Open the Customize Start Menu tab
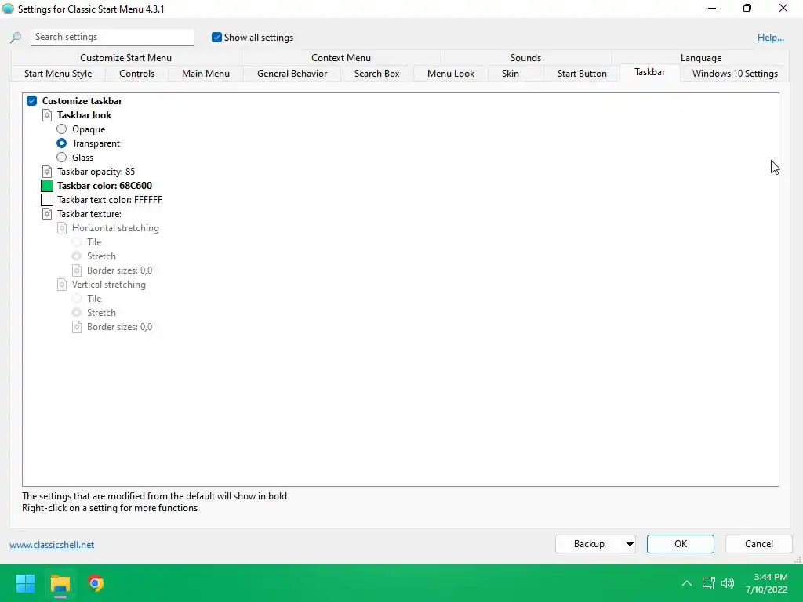Image resolution: width=803 pixels, height=602 pixels. pyautogui.click(x=125, y=58)
